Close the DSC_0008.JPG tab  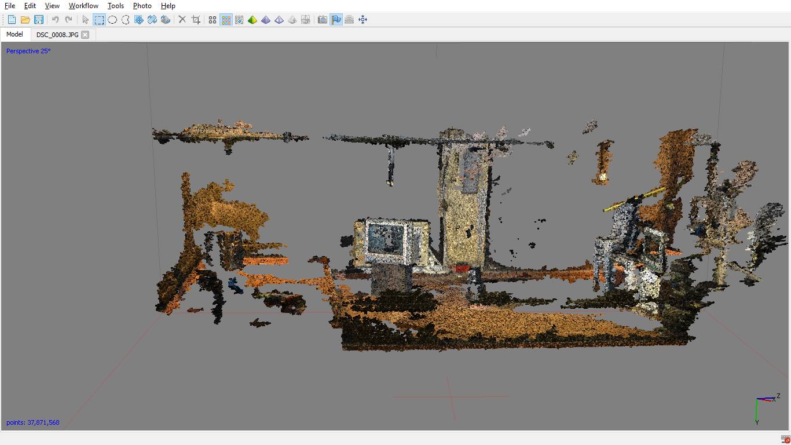point(85,35)
